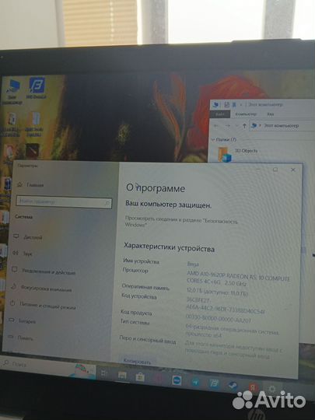Screen dimensions: 315x420
Task: Select Батарея in Settings sidebar
Action: 23,321
